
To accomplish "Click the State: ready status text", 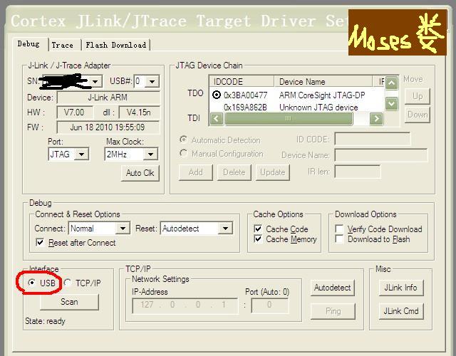I will [45, 321].
